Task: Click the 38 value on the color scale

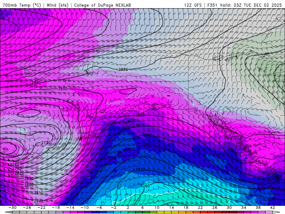Action: tap(258, 208)
